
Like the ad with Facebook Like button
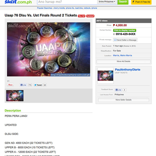(23, 85)
